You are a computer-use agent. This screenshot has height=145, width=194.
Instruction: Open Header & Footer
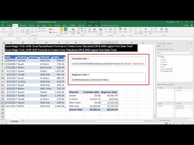141,31
